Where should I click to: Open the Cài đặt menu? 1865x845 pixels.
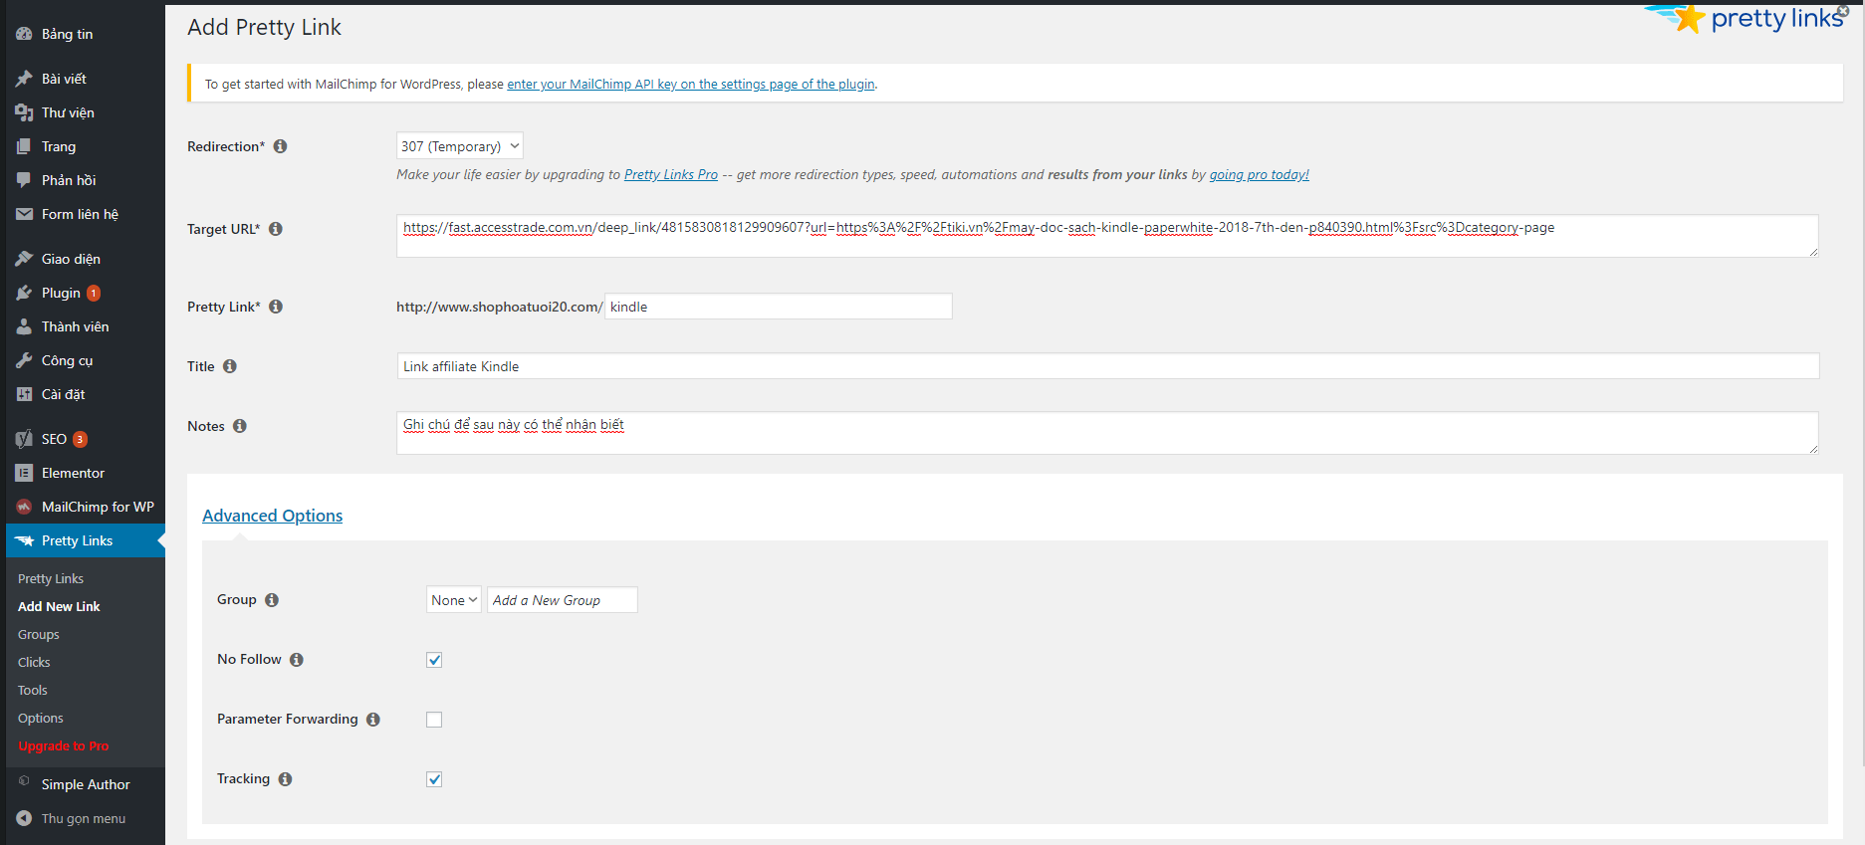86,394
